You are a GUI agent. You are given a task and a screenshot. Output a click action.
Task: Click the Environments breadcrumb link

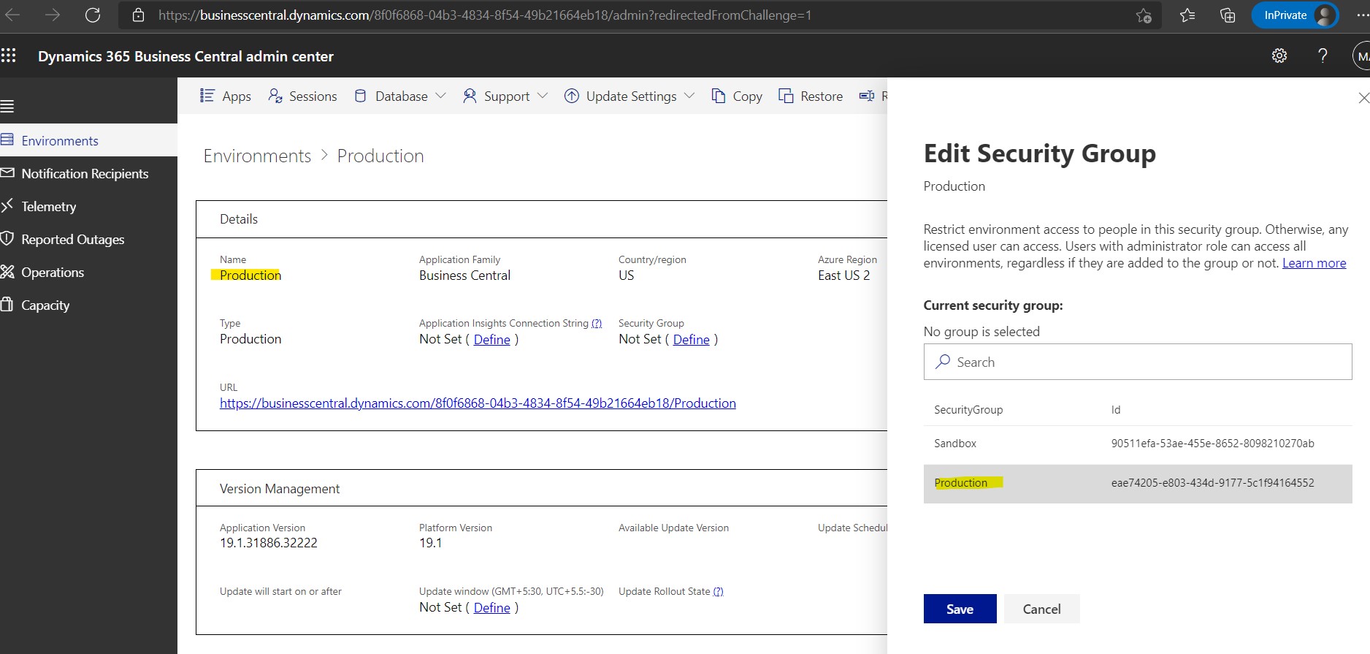(257, 156)
